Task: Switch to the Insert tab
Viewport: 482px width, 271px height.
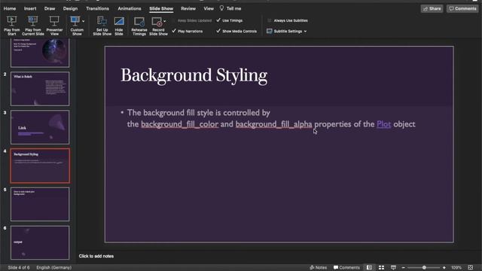Action: click(30, 8)
